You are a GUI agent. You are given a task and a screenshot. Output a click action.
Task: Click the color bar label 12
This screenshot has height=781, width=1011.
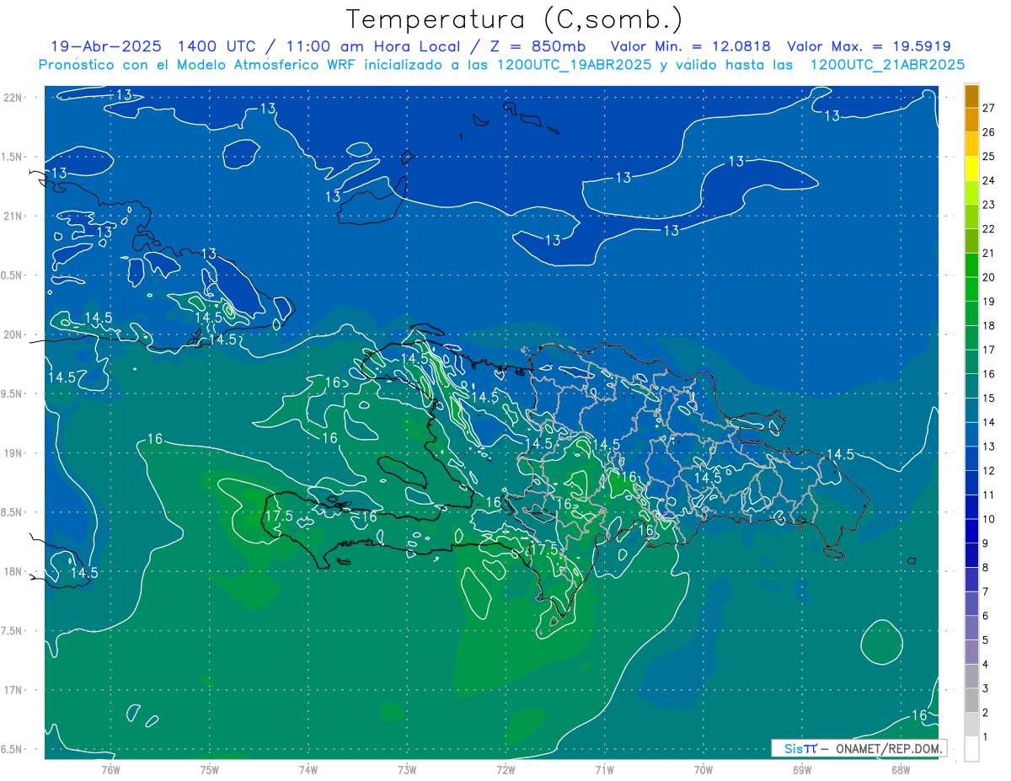coord(988,471)
